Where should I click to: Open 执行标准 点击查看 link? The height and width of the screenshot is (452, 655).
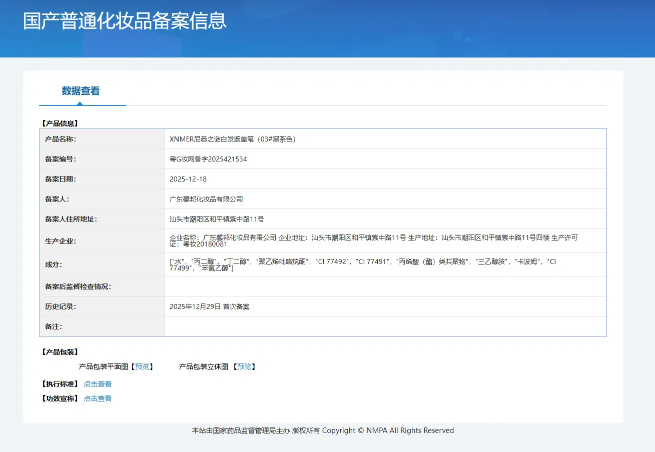(98, 384)
